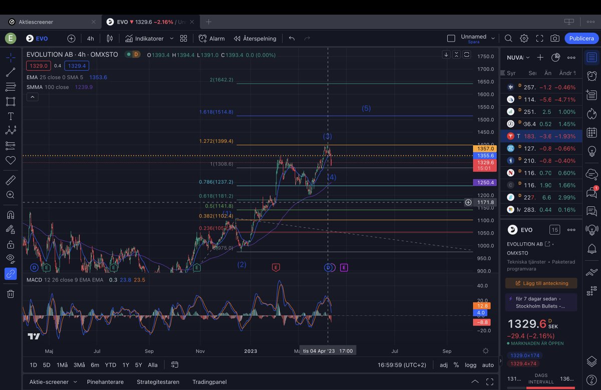Image resolution: width=601 pixels, height=390 pixels.
Task: Add symbol to NUVA watchlist with plus
Action: [x=540, y=57]
